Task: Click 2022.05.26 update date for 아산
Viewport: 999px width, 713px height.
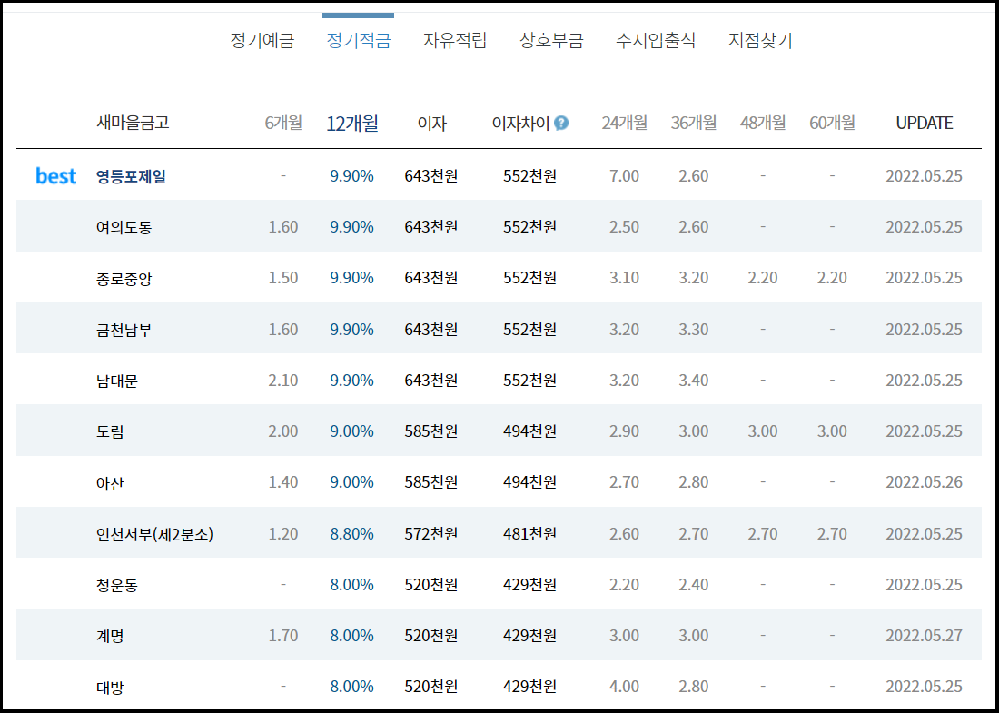Action: pos(924,483)
